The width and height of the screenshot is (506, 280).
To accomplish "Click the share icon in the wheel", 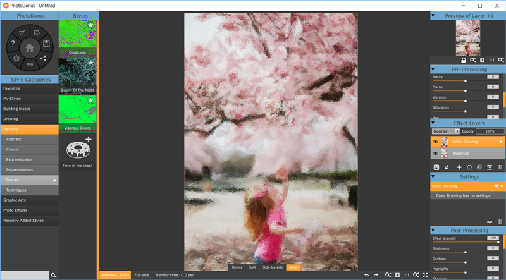I will click(x=43, y=59).
